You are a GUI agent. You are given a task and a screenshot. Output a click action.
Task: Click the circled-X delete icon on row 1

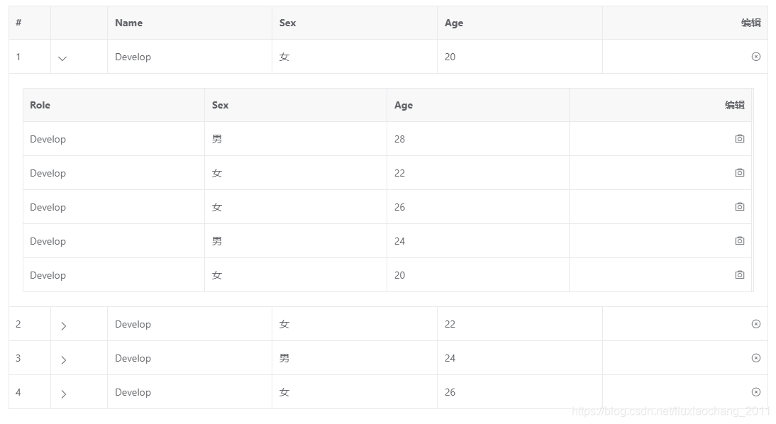coord(756,56)
